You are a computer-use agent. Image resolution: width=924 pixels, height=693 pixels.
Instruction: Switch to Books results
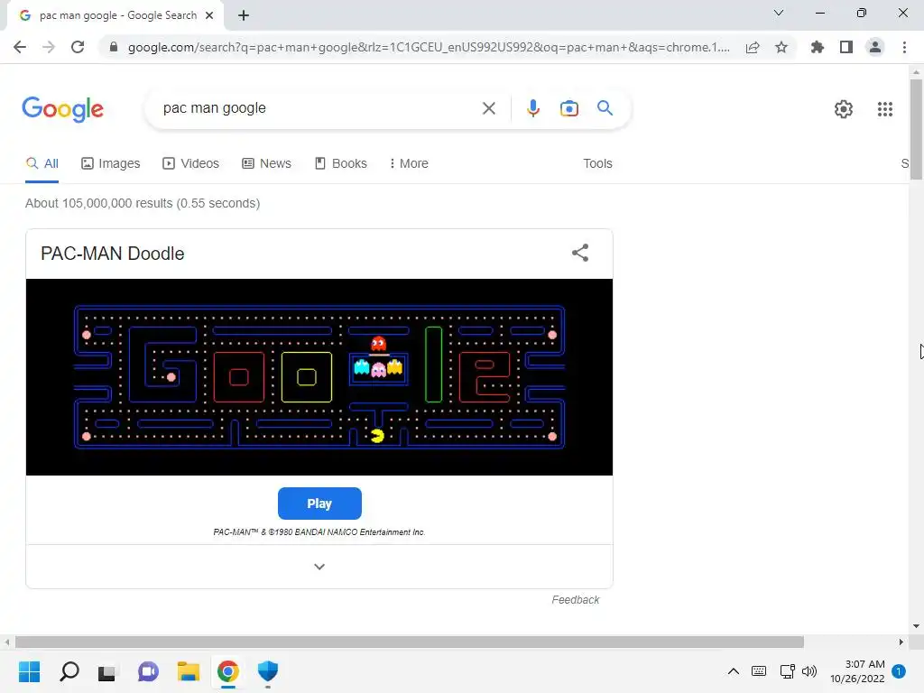click(340, 163)
